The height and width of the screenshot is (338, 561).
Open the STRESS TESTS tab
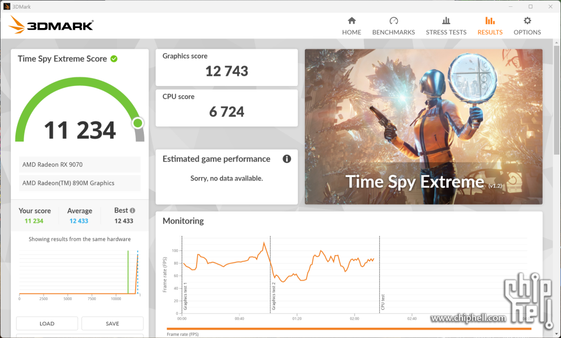point(446,26)
